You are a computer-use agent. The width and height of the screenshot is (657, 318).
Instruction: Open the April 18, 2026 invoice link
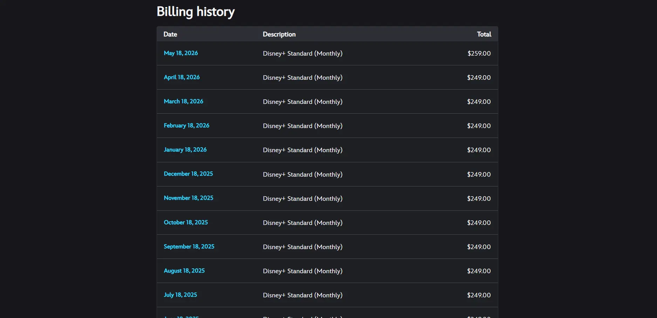pyautogui.click(x=182, y=77)
